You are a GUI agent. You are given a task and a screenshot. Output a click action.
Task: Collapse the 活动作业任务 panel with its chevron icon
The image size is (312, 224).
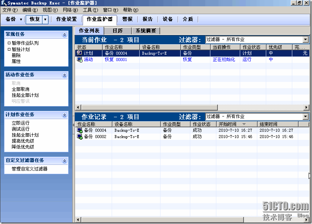click(64, 75)
